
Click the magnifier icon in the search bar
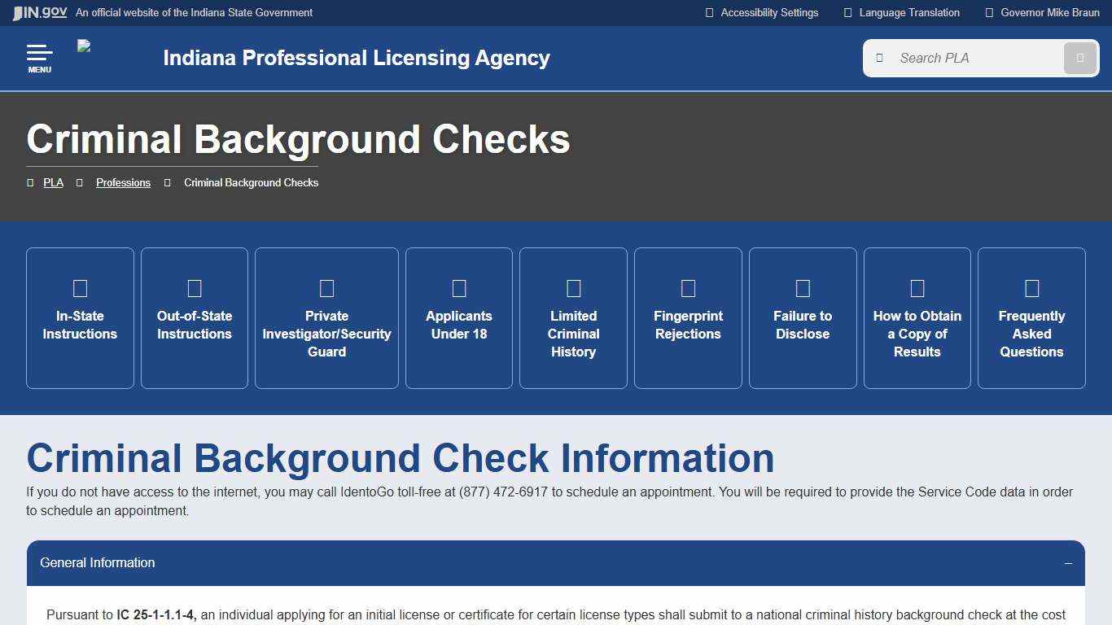[1079, 58]
